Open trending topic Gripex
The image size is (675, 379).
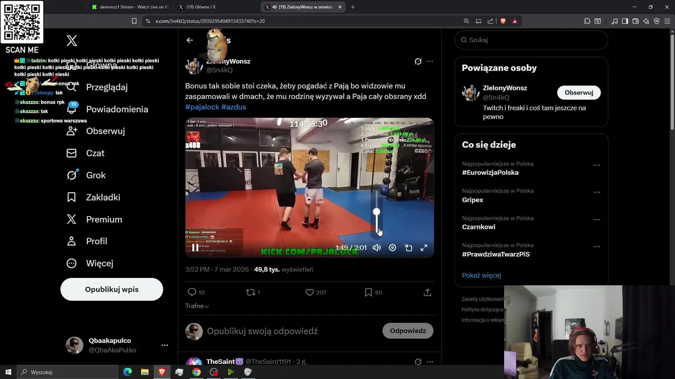pos(472,200)
